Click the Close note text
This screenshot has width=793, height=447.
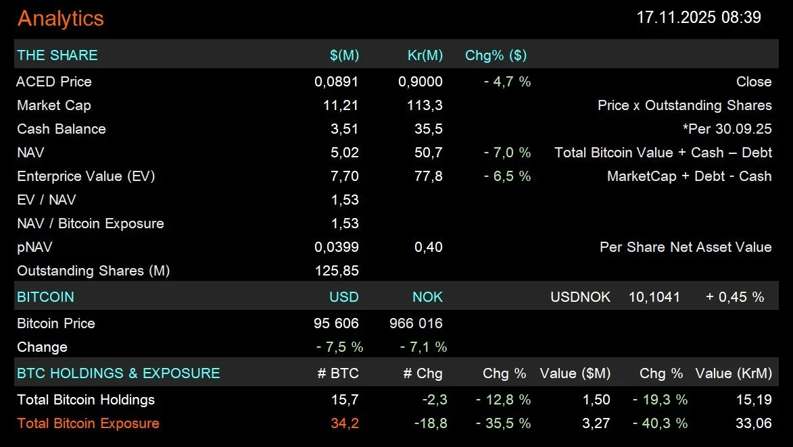(754, 81)
